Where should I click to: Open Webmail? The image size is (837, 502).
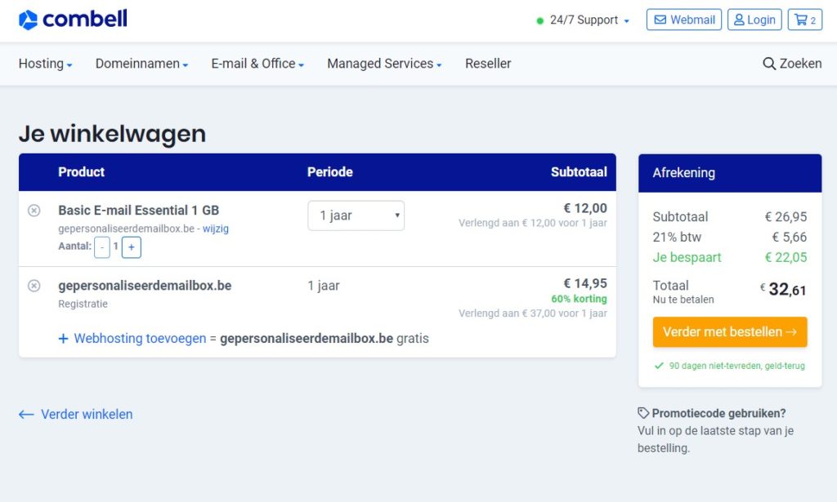click(x=684, y=20)
